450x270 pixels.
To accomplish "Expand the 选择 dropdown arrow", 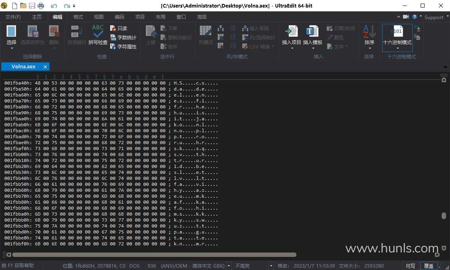I will click(12, 48).
